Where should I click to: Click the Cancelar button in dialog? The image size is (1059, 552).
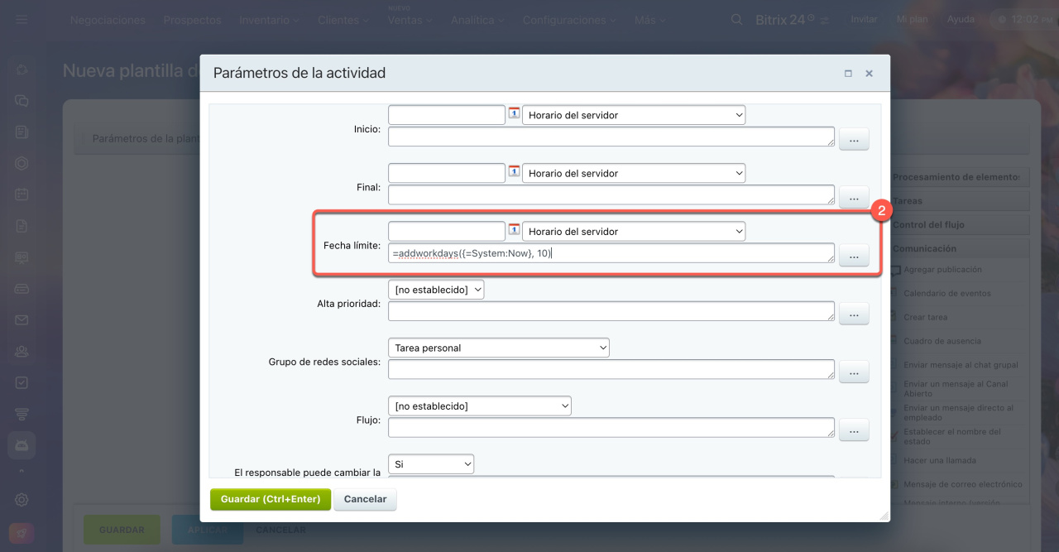pyautogui.click(x=365, y=499)
